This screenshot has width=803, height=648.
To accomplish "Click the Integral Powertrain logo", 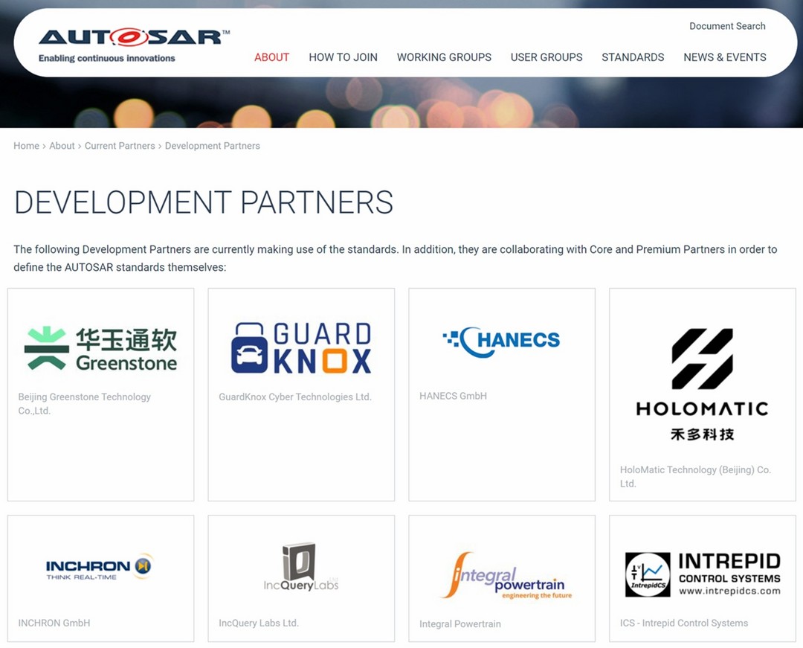I will [x=506, y=575].
